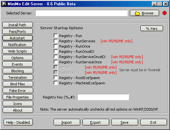This screenshot has width=170, height=130.
Task: Click the Import button
Action: coord(67,122)
